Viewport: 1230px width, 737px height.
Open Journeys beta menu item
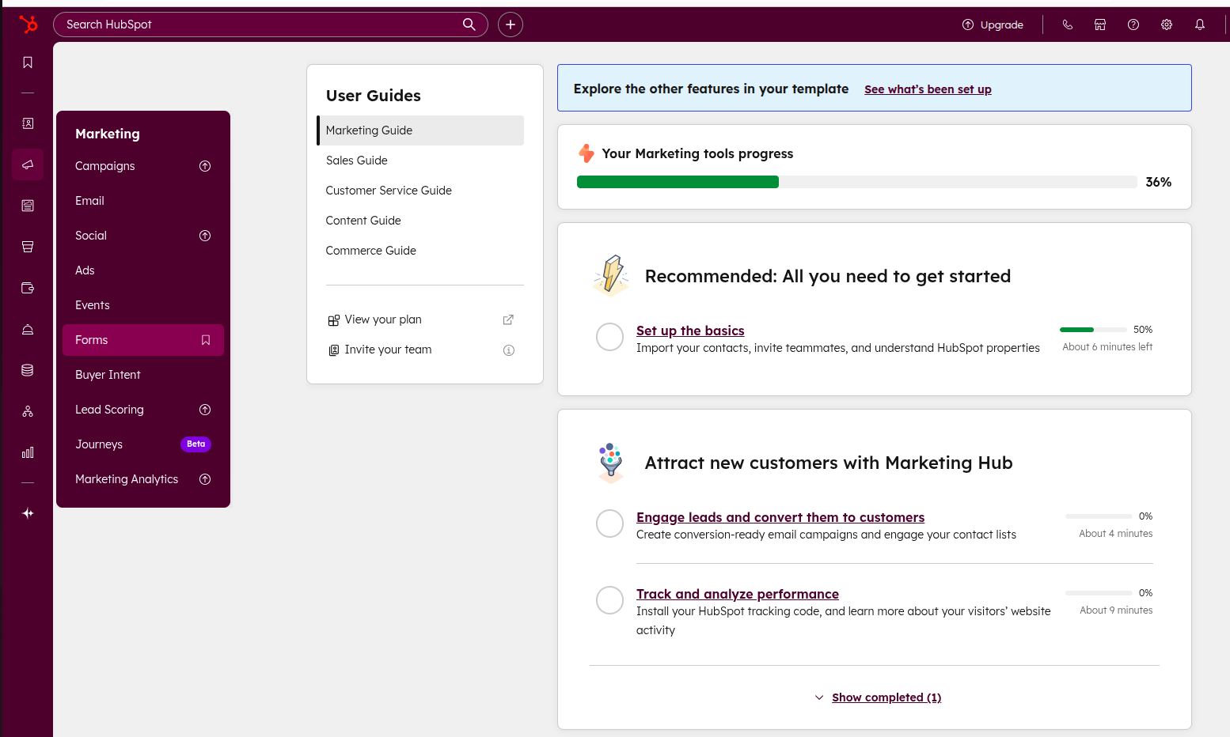(143, 444)
